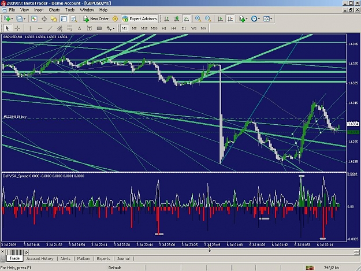
Task: Draw a horizontal line
Action: (40, 28)
